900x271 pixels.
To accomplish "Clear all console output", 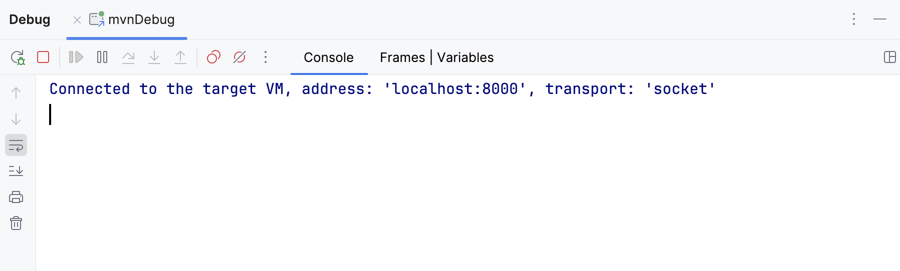I will point(16,223).
